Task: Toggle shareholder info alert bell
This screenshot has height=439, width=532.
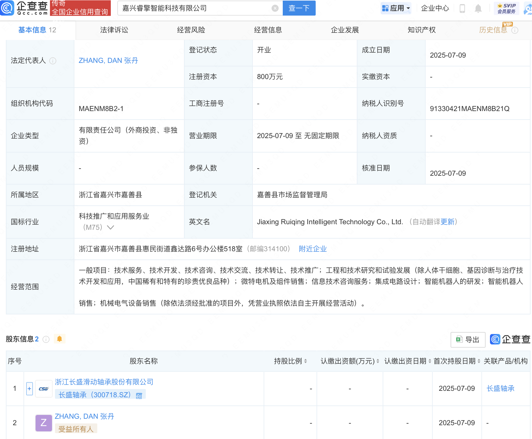Action: pyautogui.click(x=59, y=339)
